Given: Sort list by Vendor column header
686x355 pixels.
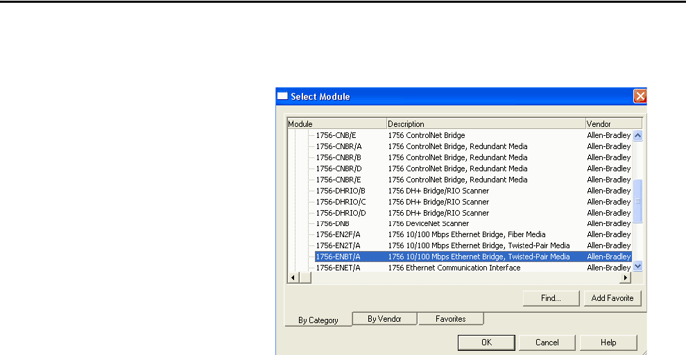Looking at the screenshot, I should (614, 123).
